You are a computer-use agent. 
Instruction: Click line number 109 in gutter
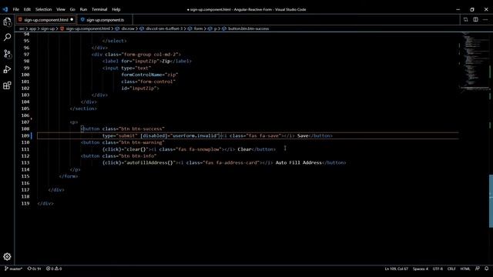(25, 135)
